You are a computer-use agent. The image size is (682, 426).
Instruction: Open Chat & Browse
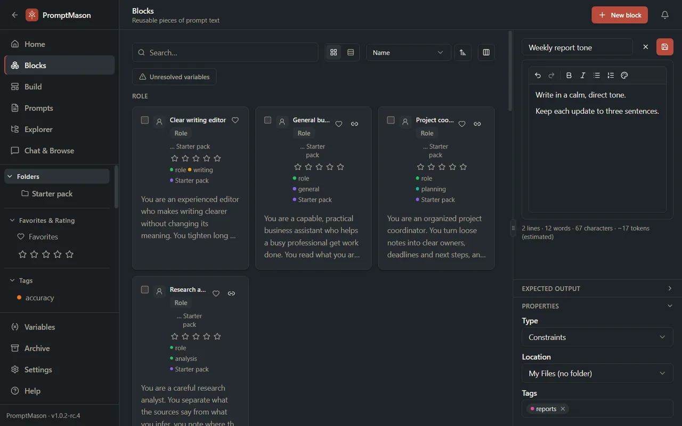point(59,151)
